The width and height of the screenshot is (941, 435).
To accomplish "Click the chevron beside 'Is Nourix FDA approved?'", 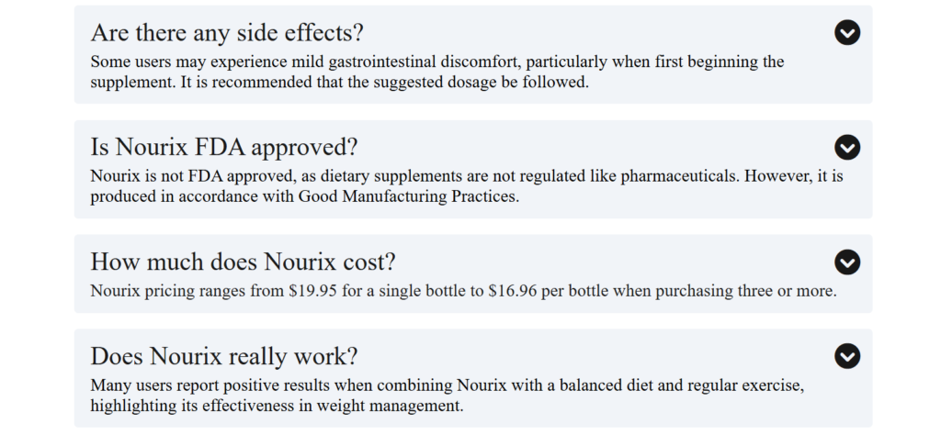I will pyautogui.click(x=846, y=147).
